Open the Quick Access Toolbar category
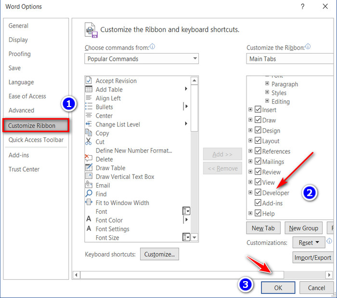The width and height of the screenshot is (337, 298). point(36,140)
